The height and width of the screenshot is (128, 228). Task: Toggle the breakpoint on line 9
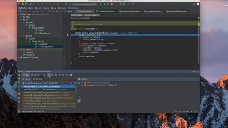pyautogui.click(x=67, y=35)
